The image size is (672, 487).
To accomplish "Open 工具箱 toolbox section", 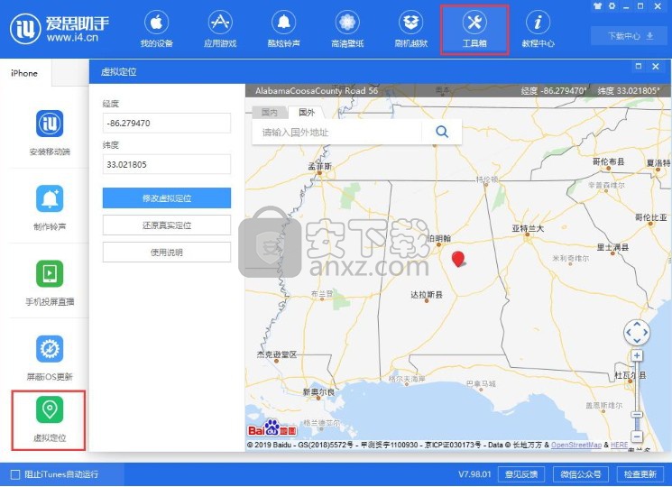I will pyautogui.click(x=474, y=29).
